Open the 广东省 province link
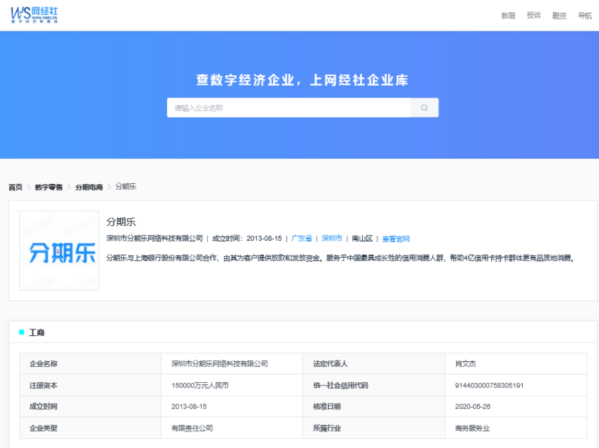The image size is (599, 448). 302,239
